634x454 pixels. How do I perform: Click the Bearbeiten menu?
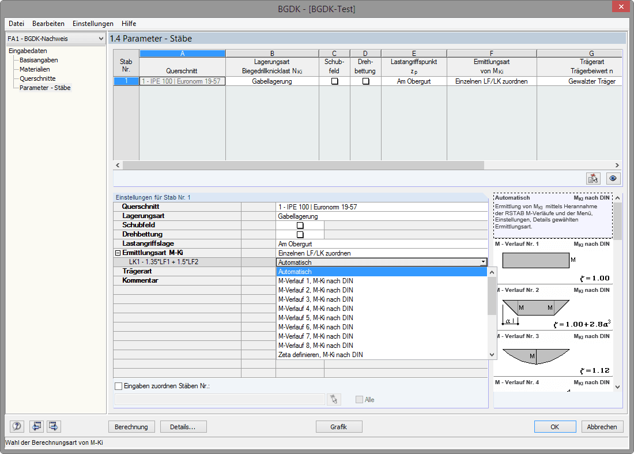pyautogui.click(x=48, y=24)
